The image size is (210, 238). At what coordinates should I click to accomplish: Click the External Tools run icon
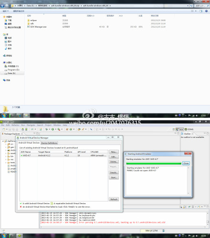[59, 129]
